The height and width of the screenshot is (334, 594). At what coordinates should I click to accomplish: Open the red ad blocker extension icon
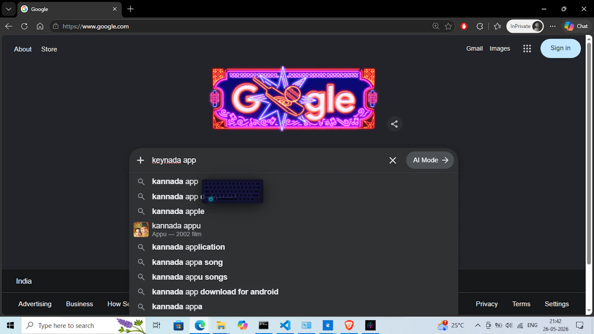(464, 26)
